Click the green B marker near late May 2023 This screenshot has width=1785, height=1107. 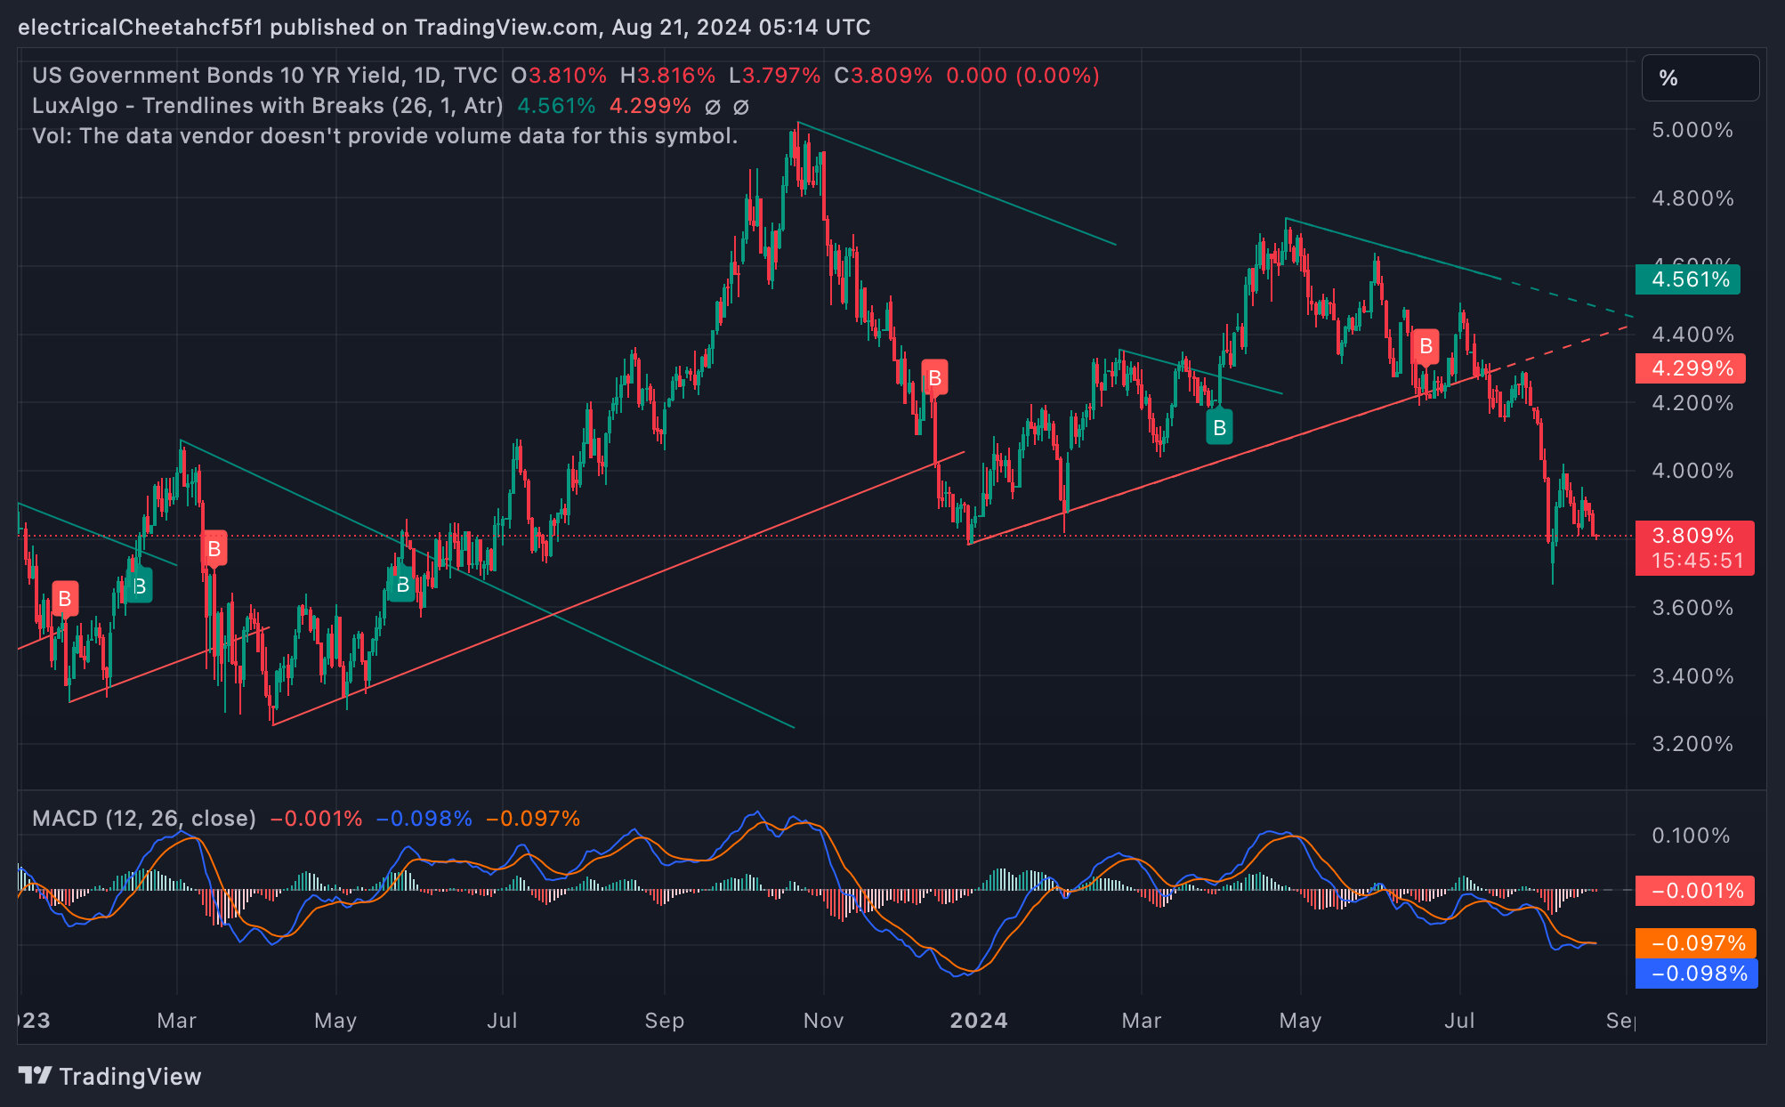point(402,585)
